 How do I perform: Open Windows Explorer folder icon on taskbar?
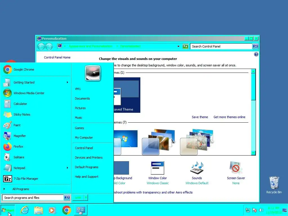tap(38, 210)
